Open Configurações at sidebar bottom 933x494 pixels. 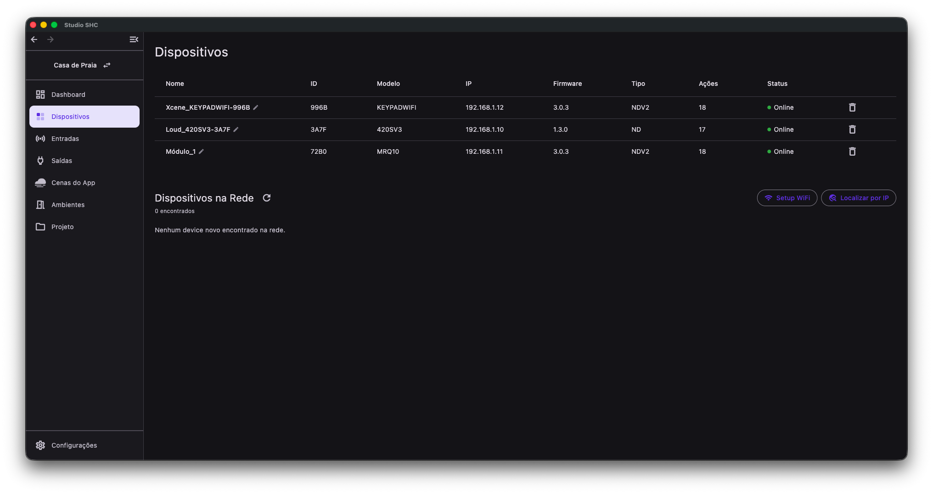84,445
